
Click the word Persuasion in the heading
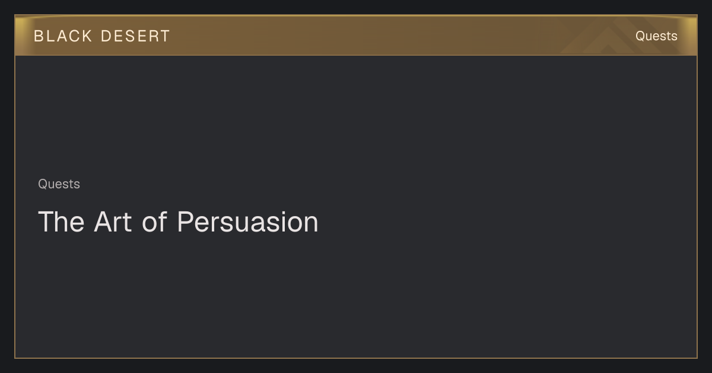pos(247,222)
